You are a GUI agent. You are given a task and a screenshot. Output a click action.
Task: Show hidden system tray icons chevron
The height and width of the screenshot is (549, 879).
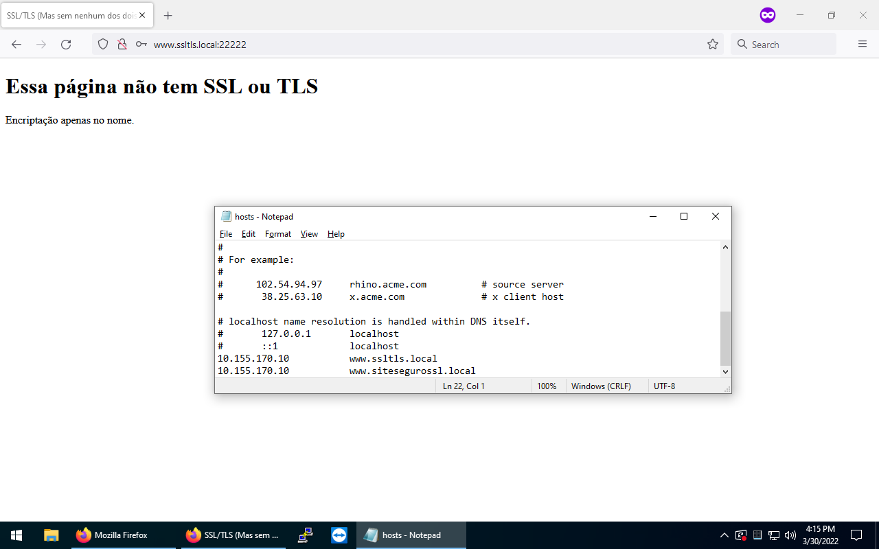(724, 535)
